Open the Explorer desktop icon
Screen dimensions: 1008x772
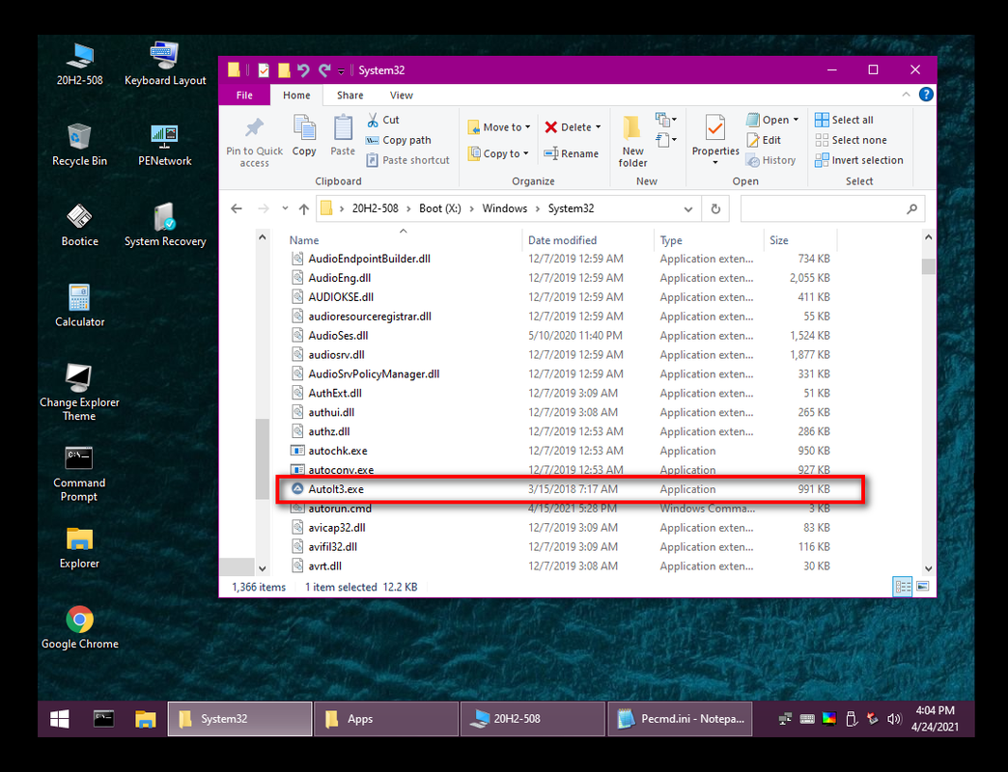pyautogui.click(x=80, y=548)
